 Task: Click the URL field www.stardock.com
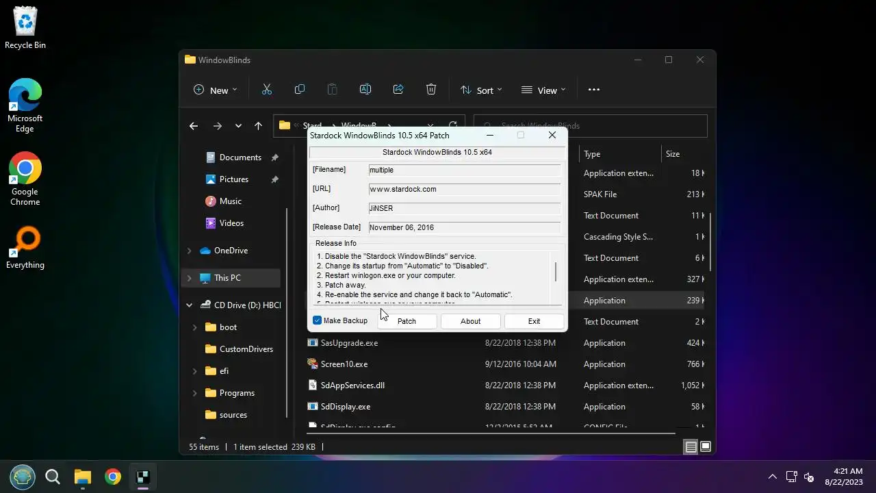(x=464, y=189)
